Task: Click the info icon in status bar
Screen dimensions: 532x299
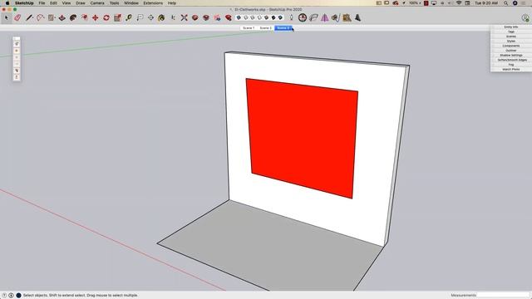Action: pos(11,296)
